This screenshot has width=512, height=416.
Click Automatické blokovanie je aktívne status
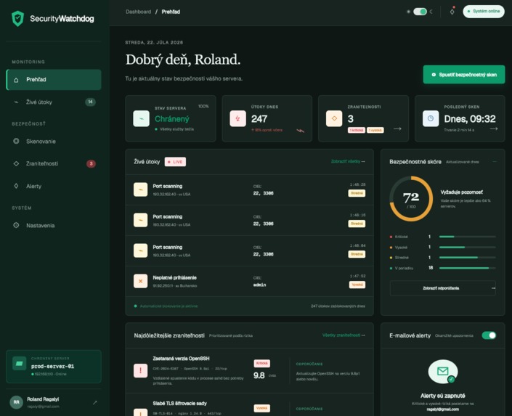point(166,306)
